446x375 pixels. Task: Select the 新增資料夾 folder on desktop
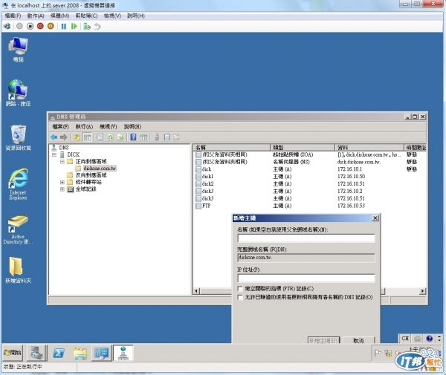[18, 270]
